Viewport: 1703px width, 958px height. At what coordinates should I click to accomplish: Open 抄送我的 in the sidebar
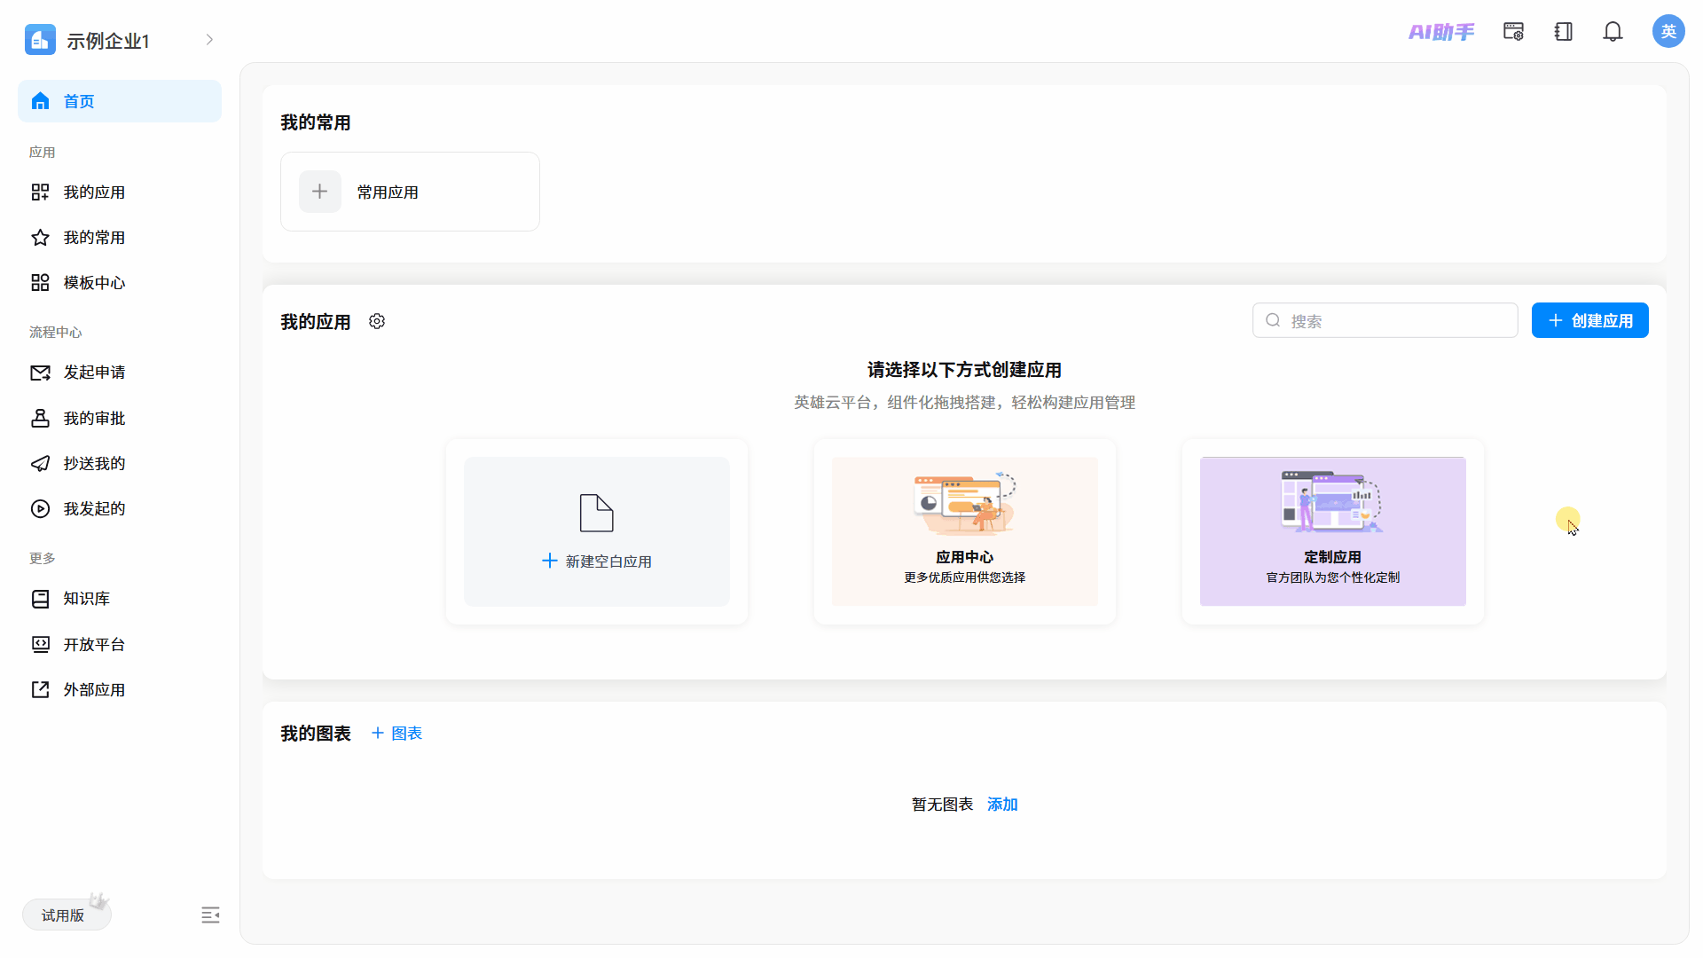120,464
